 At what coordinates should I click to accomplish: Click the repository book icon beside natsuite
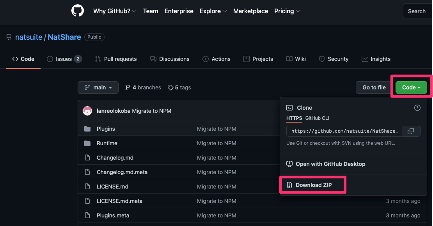9,37
